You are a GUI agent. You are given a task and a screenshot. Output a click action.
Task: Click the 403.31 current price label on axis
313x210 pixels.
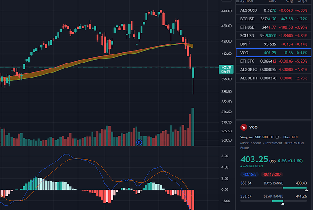[x=226, y=69]
